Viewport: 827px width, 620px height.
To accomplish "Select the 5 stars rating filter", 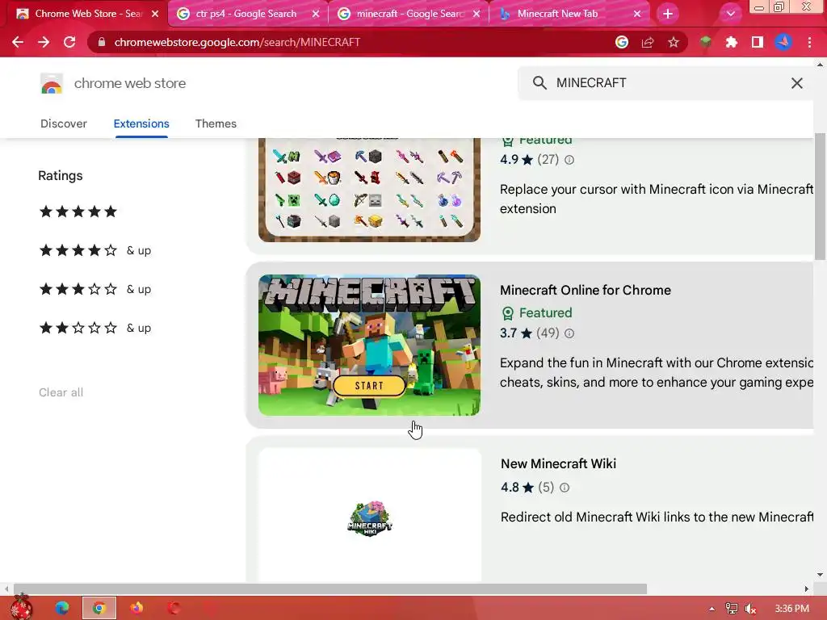I will pos(78,212).
